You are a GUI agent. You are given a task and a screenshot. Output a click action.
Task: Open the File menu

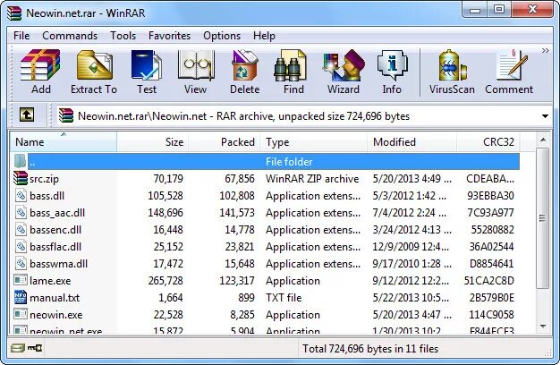[x=21, y=36]
